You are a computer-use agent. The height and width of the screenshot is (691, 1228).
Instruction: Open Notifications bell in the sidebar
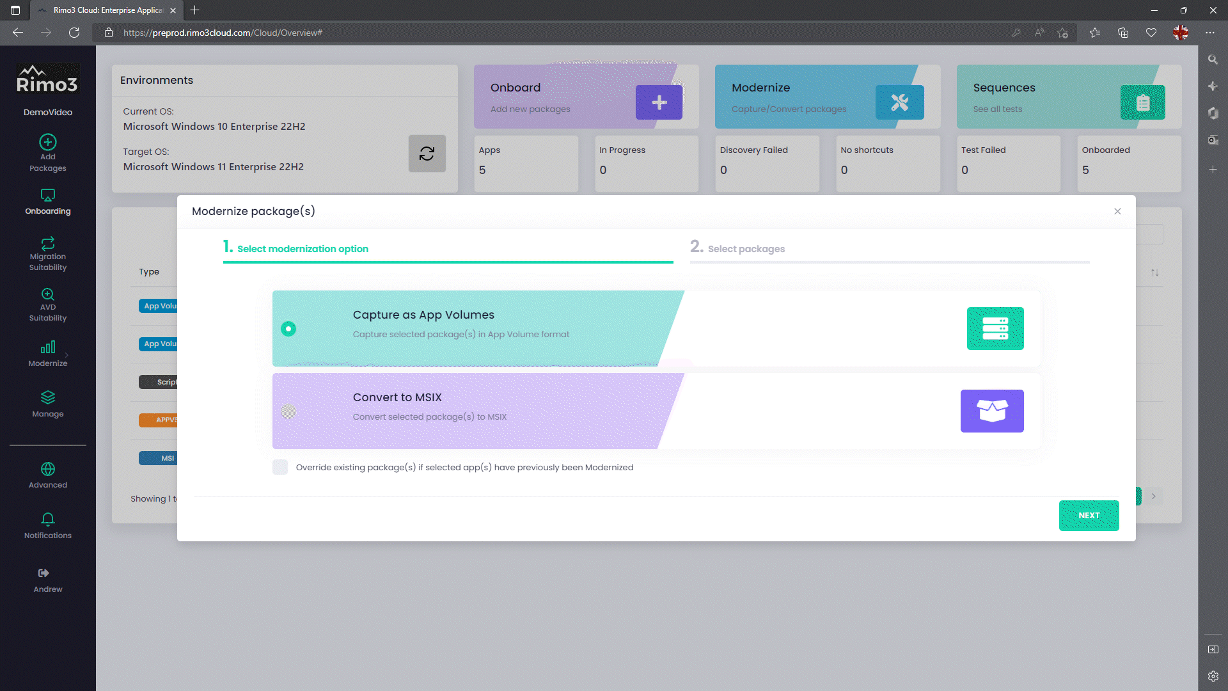48,519
